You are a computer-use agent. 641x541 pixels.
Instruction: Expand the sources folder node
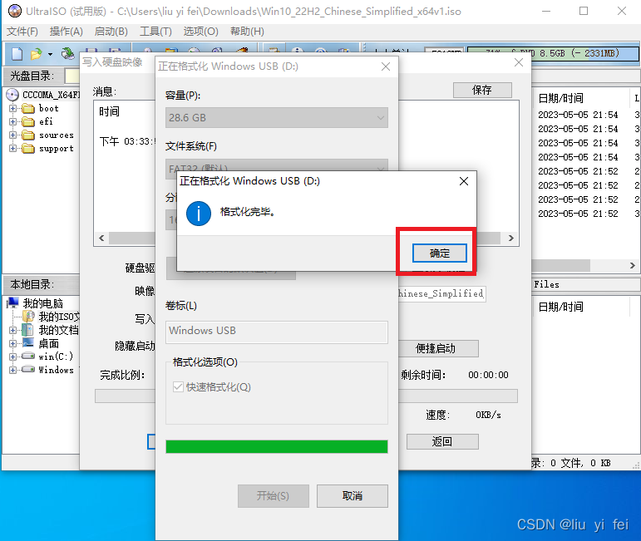click(12, 135)
